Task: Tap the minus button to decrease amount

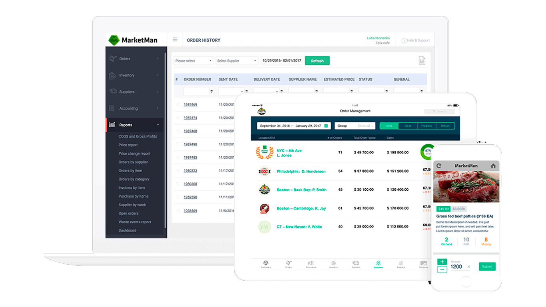Action: (442, 270)
